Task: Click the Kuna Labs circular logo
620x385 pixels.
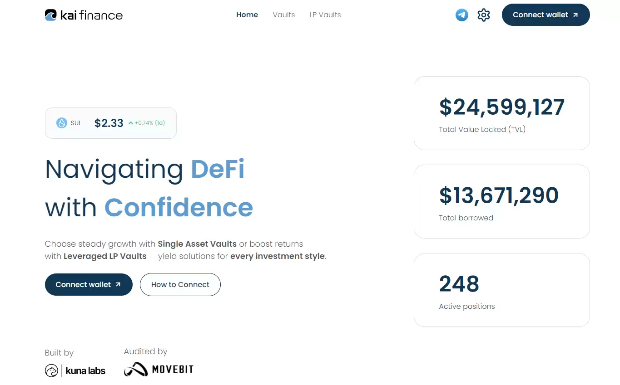Action: click(x=51, y=370)
